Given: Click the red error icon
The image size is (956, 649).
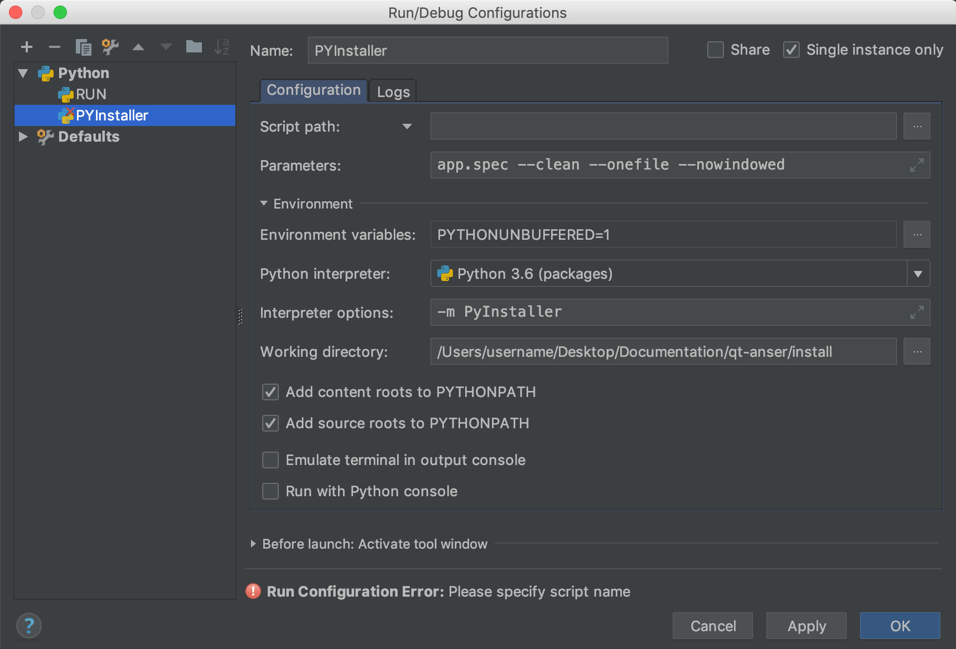Looking at the screenshot, I should coord(253,591).
